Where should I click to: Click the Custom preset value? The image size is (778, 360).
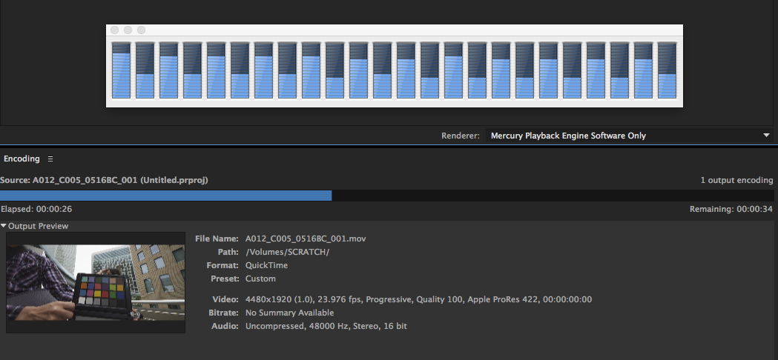[260, 279]
